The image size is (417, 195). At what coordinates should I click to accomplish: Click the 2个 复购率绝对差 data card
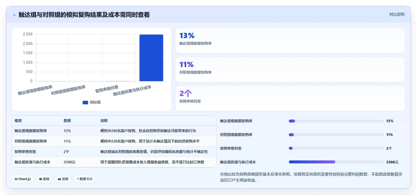coord(290,98)
